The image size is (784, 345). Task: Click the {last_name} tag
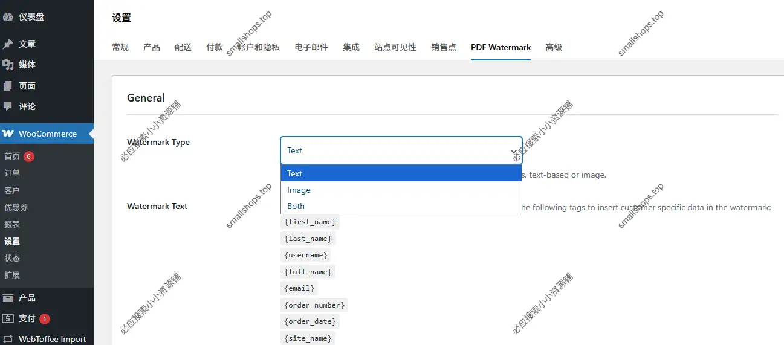click(308, 239)
